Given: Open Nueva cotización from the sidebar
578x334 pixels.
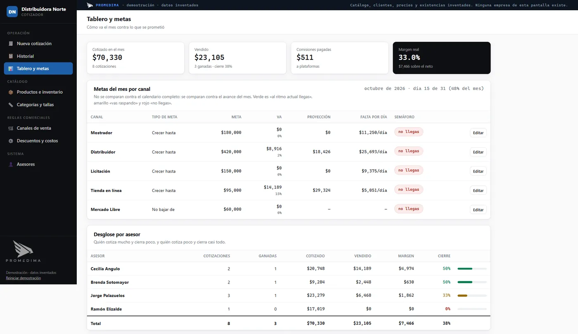Looking at the screenshot, I should click(x=38, y=44).
